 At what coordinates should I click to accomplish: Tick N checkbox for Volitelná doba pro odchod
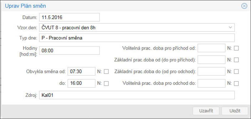pyautogui.click(x=236, y=83)
